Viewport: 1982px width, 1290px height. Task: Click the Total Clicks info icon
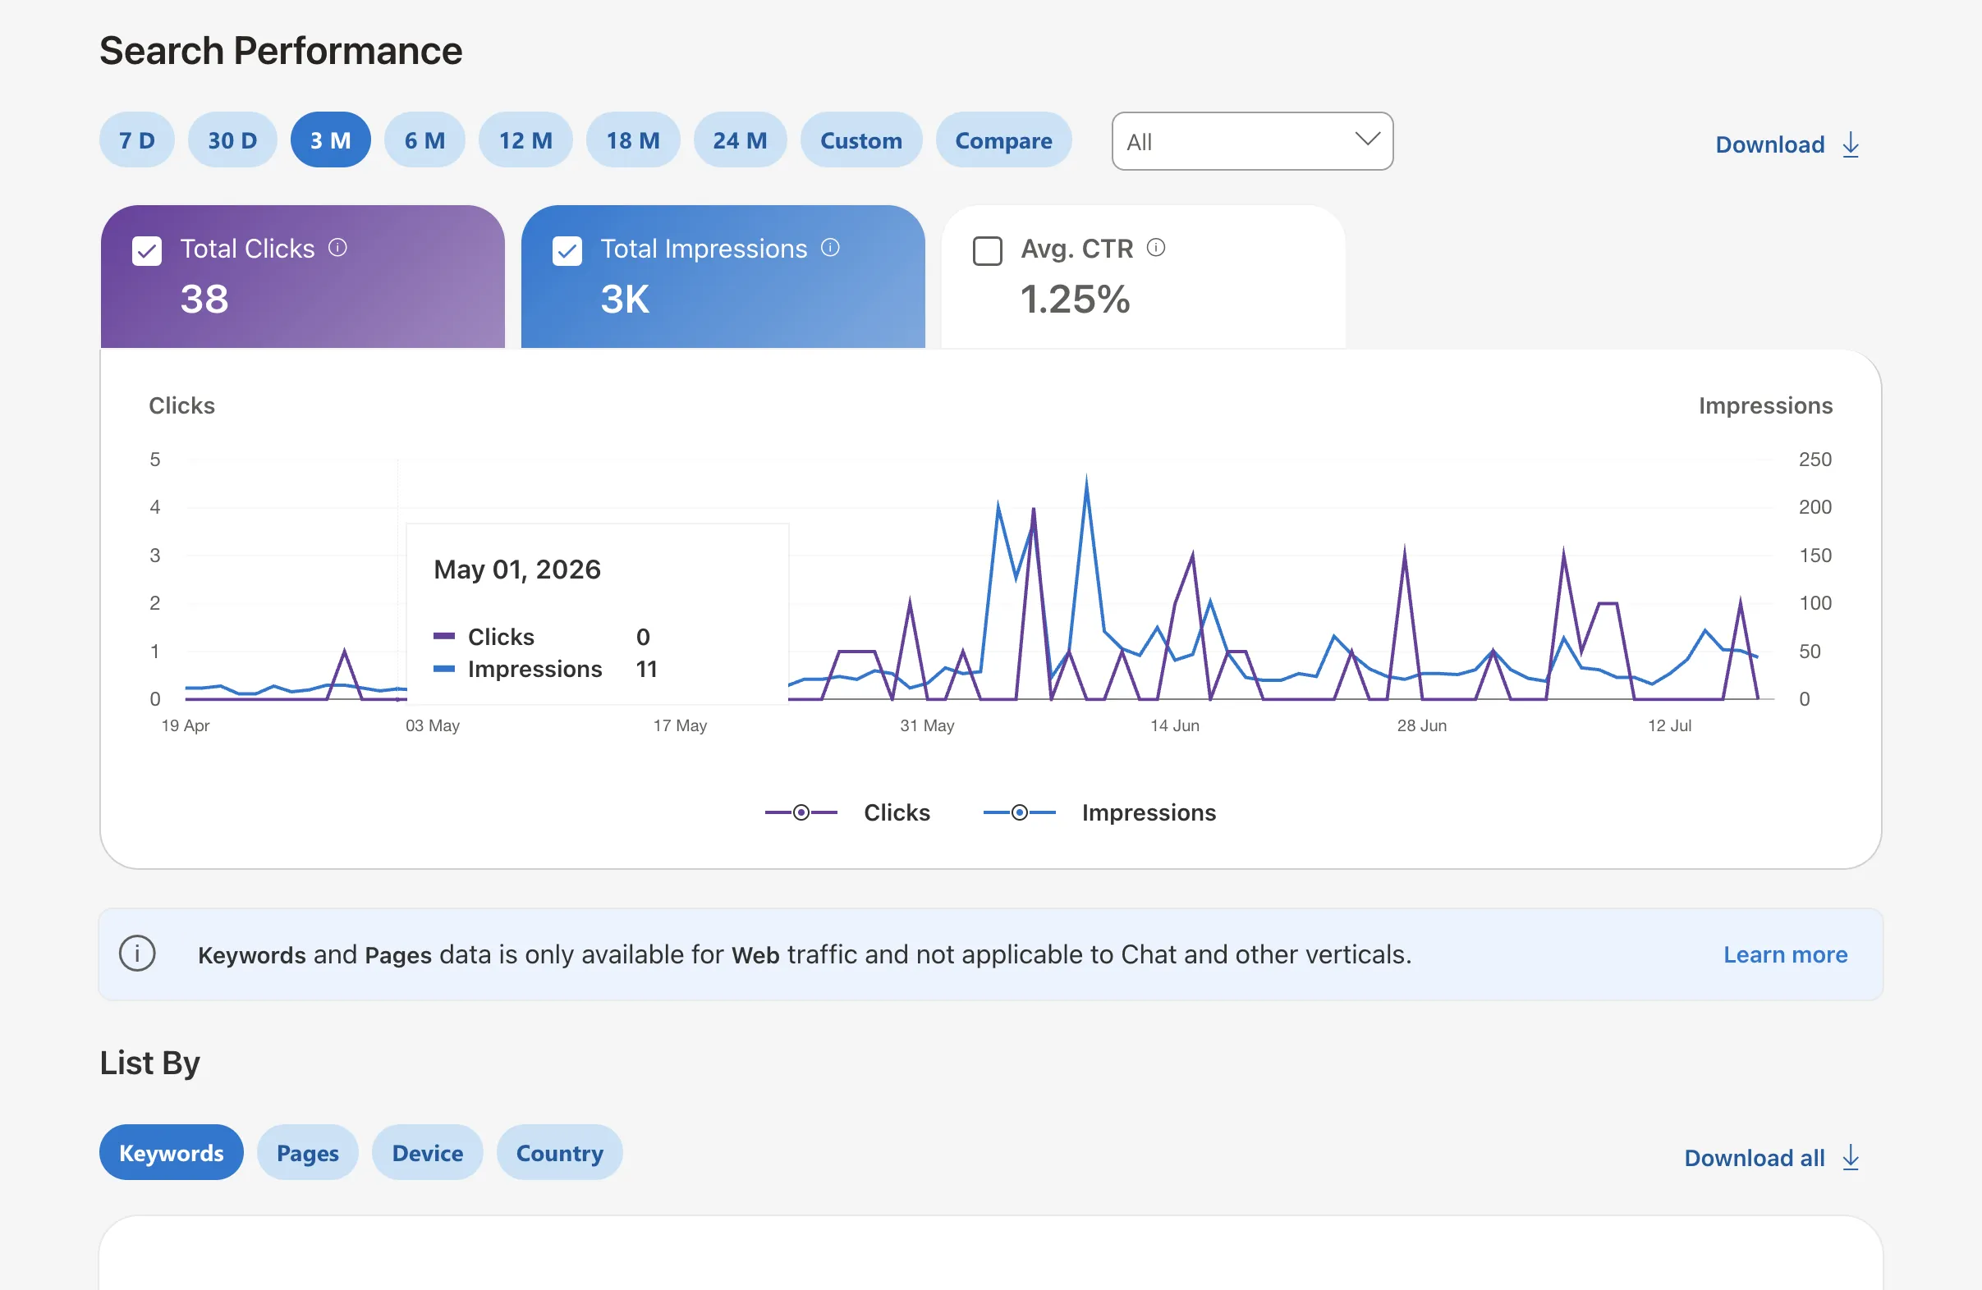tap(337, 247)
